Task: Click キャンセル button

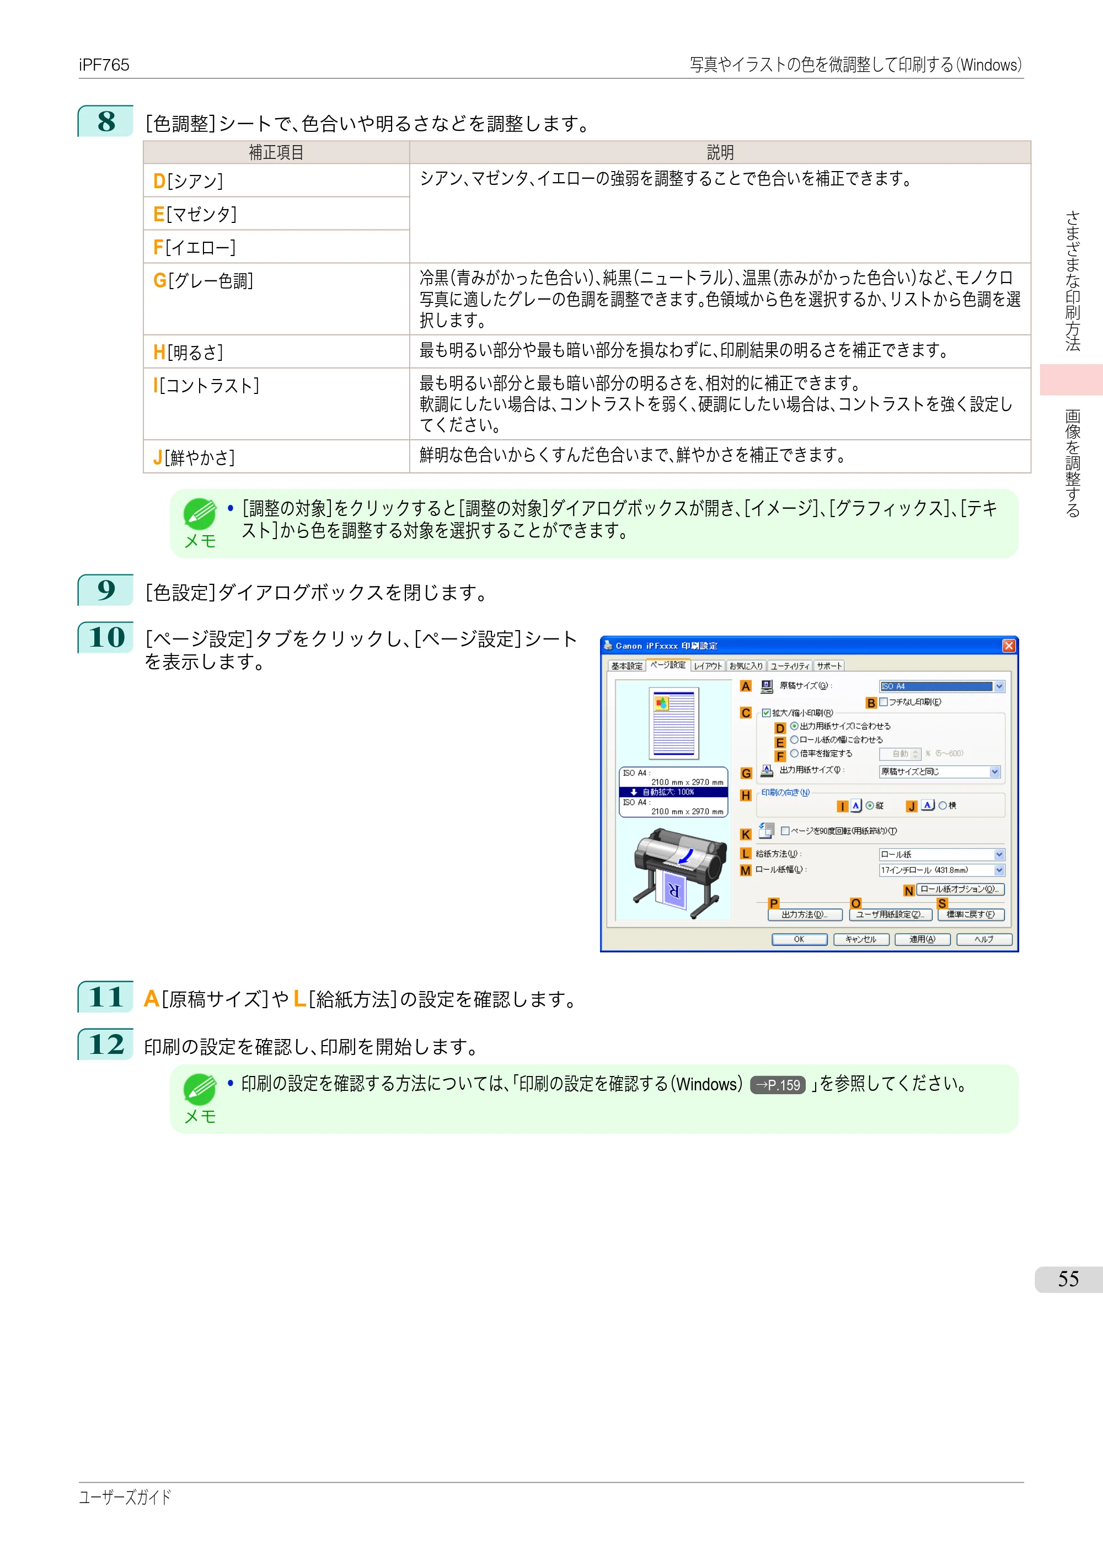Action: (x=861, y=939)
